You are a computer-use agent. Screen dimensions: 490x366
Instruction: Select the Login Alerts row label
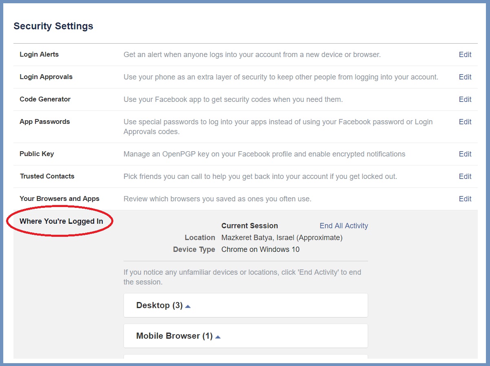39,55
